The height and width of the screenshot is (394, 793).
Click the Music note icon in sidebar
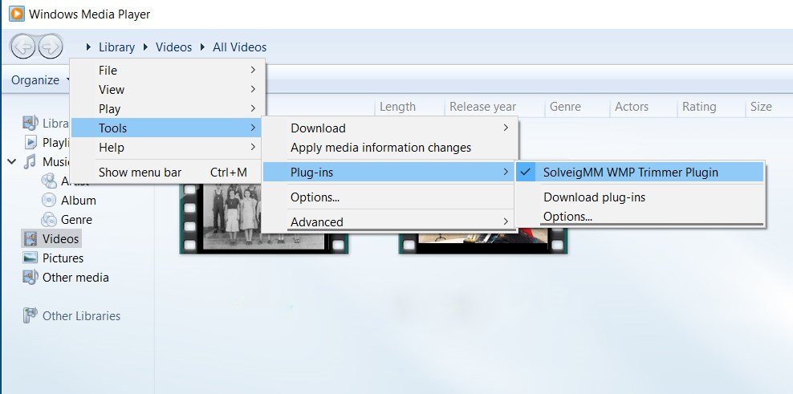coord(31,161)
